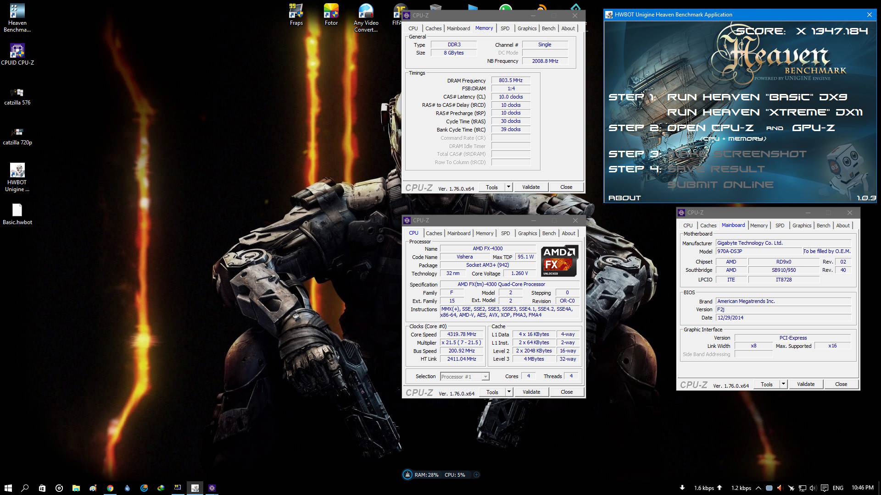Viewport: 881px width, 495px height.
Task: Open the Heaven Benchmark desktop shortcut
Action: [17, 18]
